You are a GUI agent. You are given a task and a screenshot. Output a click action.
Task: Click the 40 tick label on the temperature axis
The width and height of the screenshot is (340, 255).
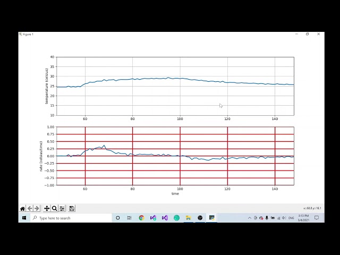point(52,57)
